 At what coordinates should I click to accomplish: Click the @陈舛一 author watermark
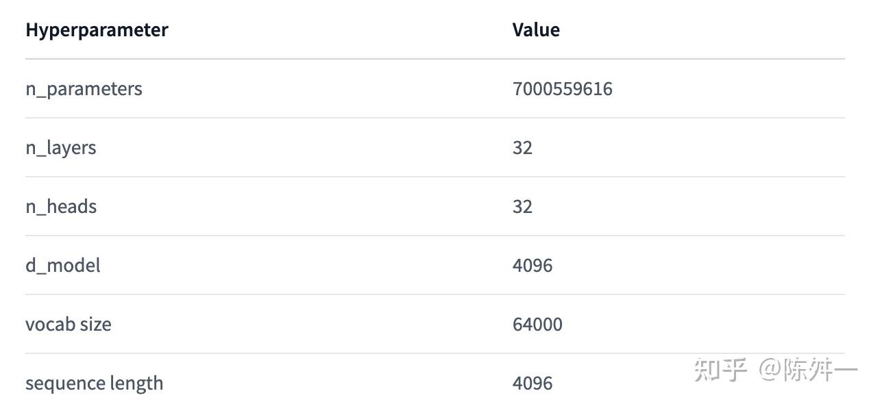[x=808, y=370]
